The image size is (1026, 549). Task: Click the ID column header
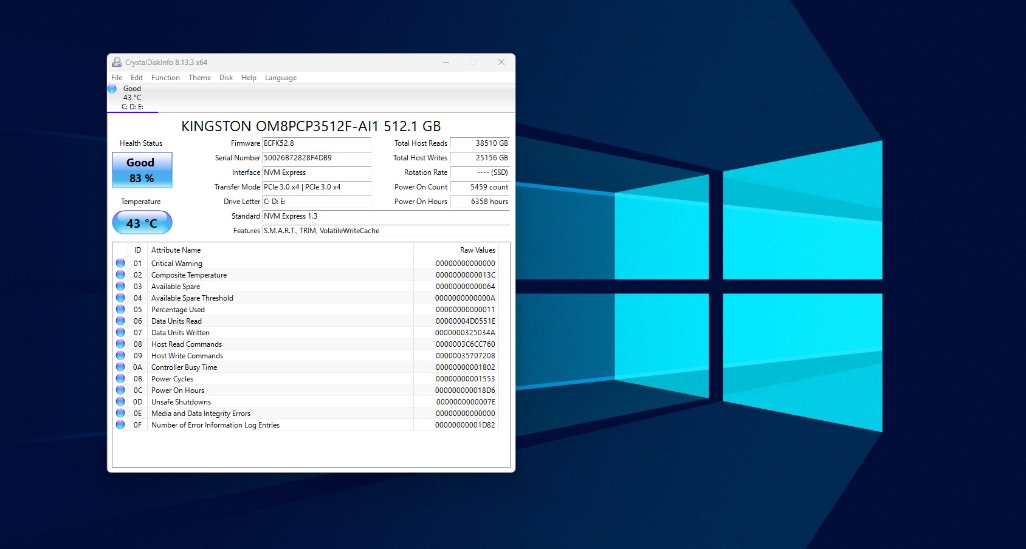138,250
